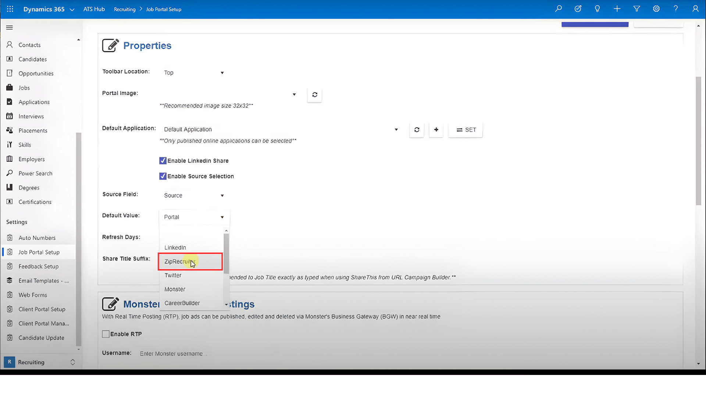706x397 pixels.
Task: Choose ZipRecruiter from the dropdown list
Action: [190, 262]
